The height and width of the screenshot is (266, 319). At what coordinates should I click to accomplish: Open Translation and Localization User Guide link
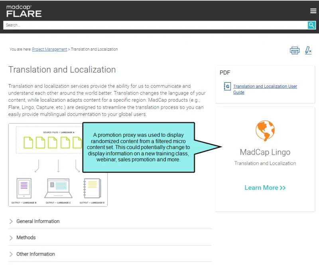coord(265,89)
